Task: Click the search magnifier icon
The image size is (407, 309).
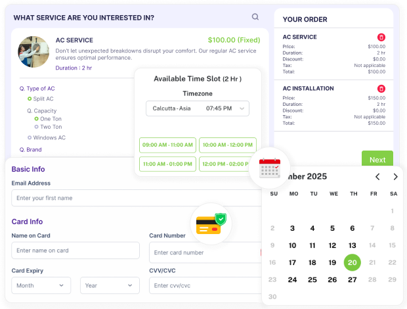Action: point(255,17)
